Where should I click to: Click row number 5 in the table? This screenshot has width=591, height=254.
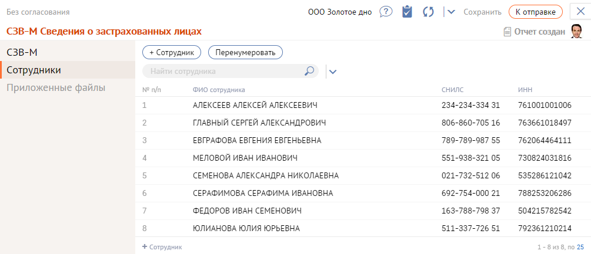144,175
